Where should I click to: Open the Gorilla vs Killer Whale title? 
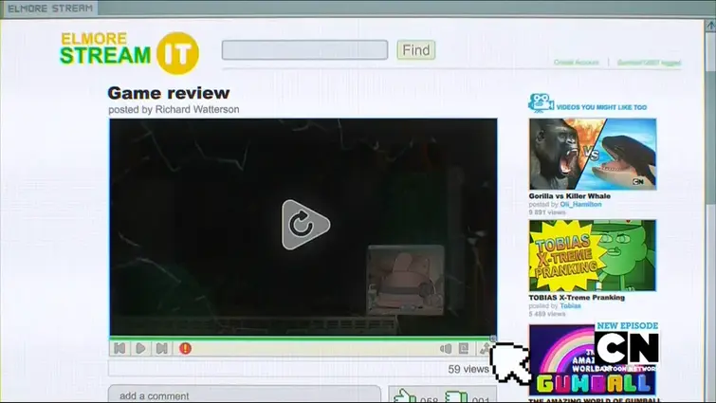click(569, 195)
